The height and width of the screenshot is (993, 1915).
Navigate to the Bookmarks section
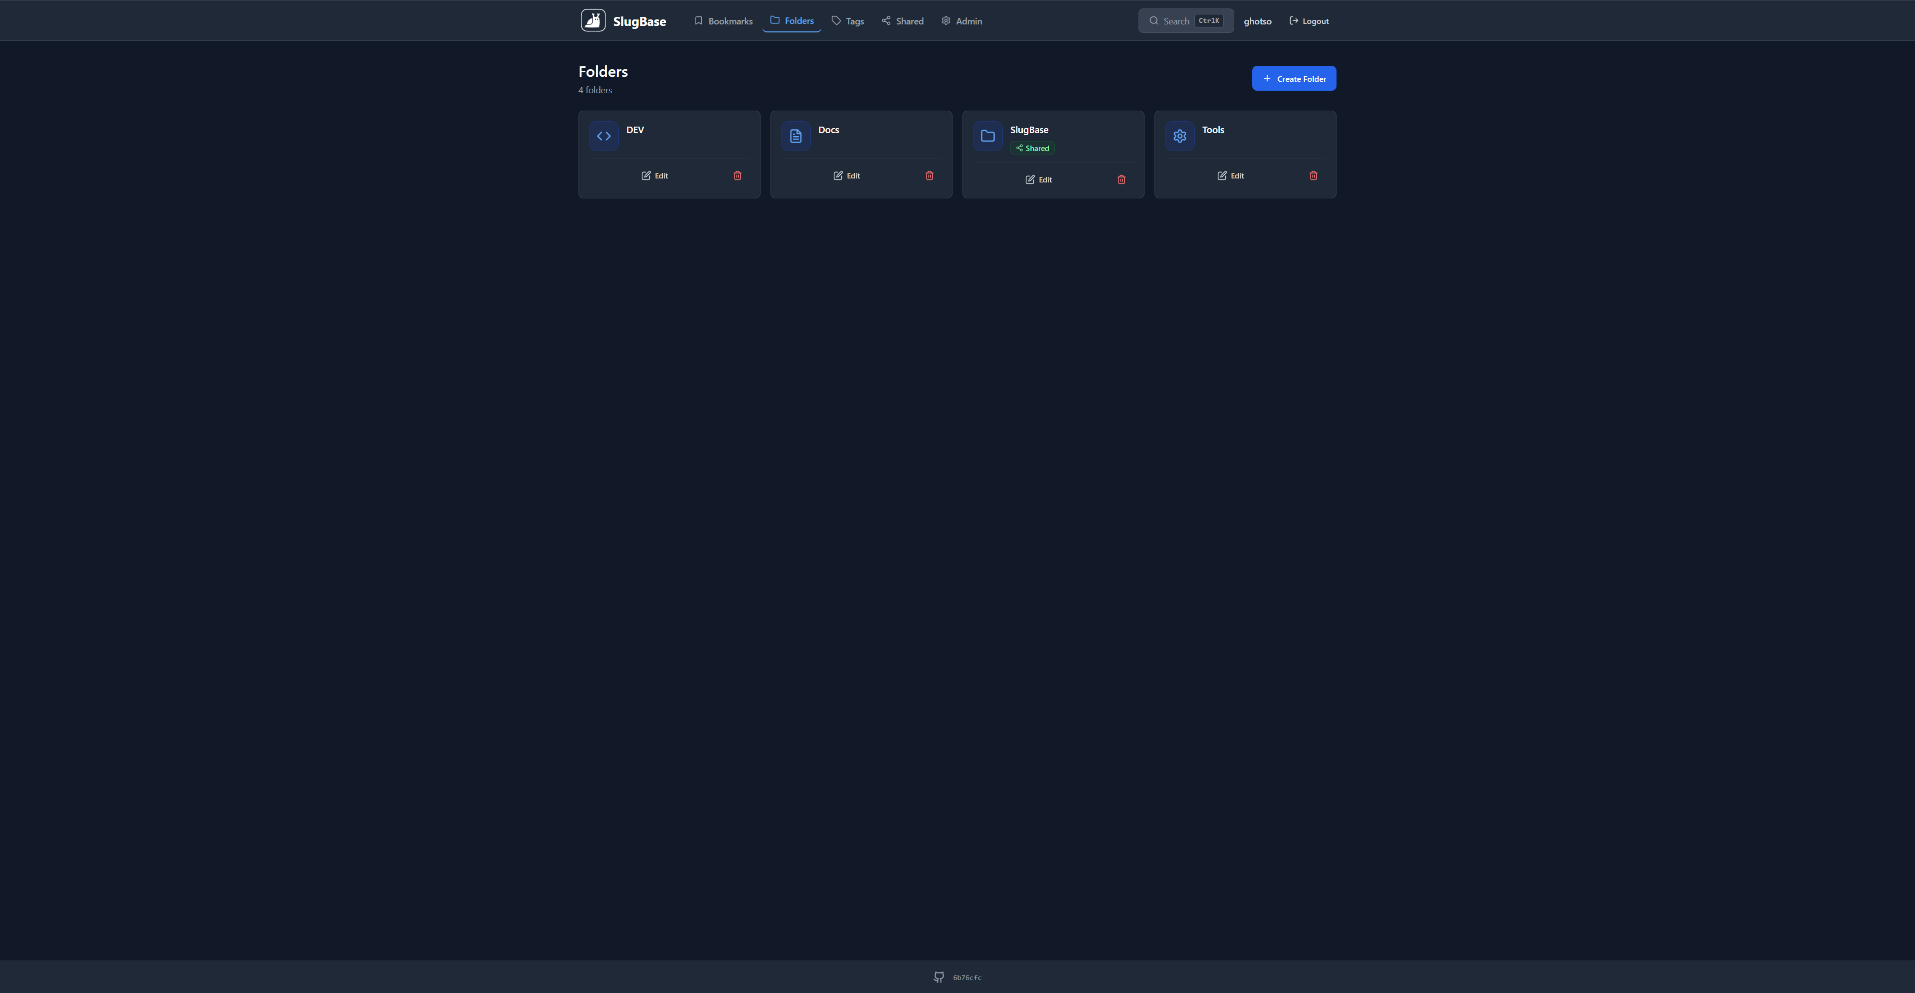pyautogui.click(x=723, y=21)
